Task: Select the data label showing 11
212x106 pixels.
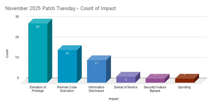Action: click(x=96, y=63)
